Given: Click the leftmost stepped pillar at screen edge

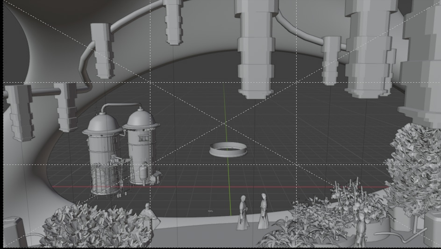Looking at the screenshot, I should pos(19,112).
